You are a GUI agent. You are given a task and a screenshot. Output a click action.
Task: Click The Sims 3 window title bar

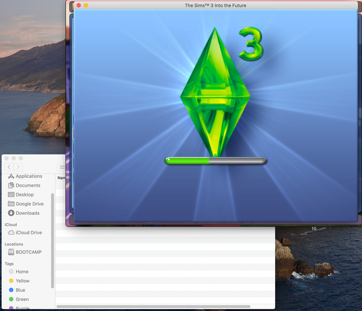[x=215, y=5]
